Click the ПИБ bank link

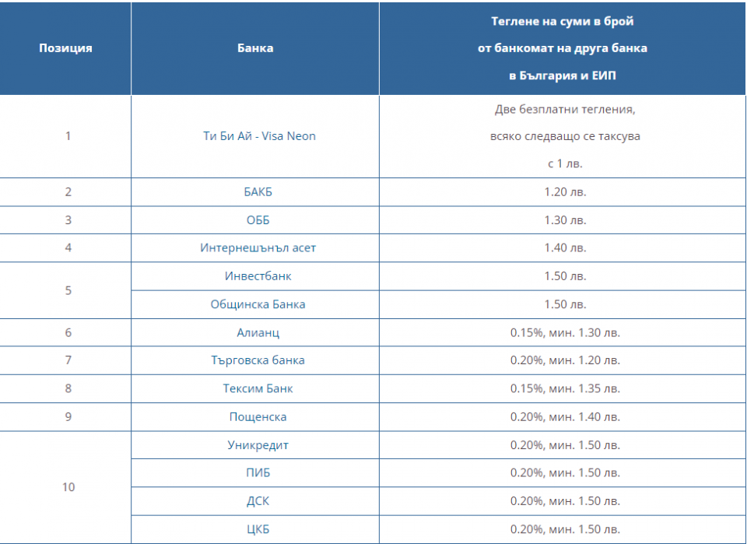pyautogui.click(x=258, y=473)
